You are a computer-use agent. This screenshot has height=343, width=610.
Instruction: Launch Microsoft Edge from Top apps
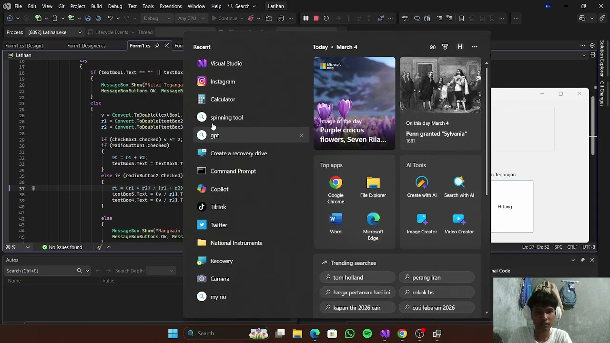[x=373, y=226]
